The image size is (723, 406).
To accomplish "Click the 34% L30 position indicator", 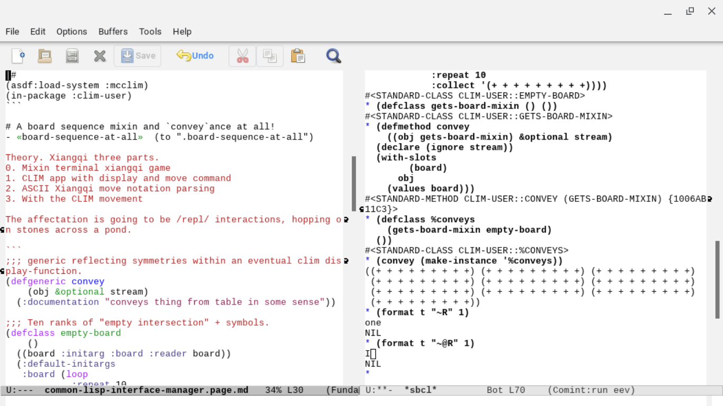I will click(284, 390).
